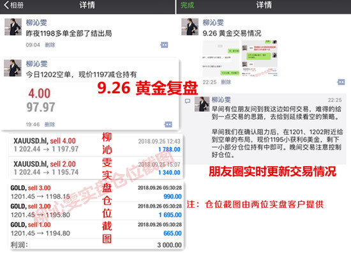
Task: Click profit value 990.00
Action: pos(172,197)
